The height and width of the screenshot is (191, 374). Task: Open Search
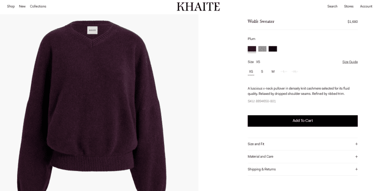[x=332, y=6]
